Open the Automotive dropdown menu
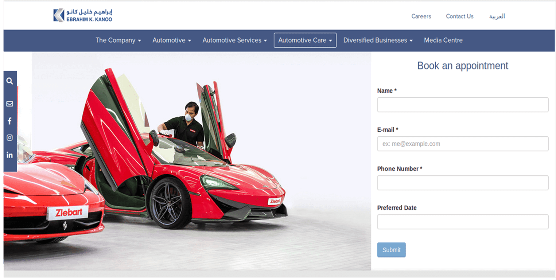The image size is (556, 280). pos(172,40)
